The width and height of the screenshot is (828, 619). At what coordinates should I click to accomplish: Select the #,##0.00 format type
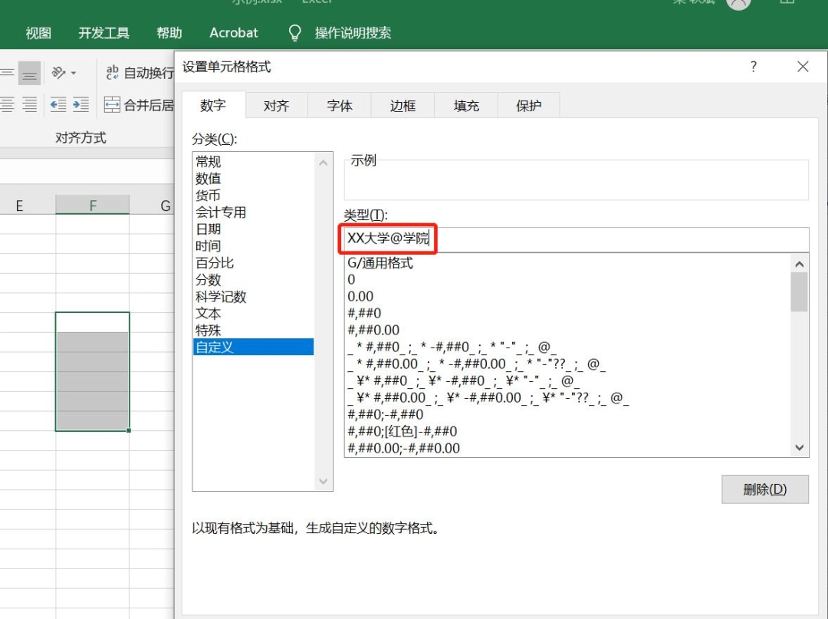(x=567, y=330)
